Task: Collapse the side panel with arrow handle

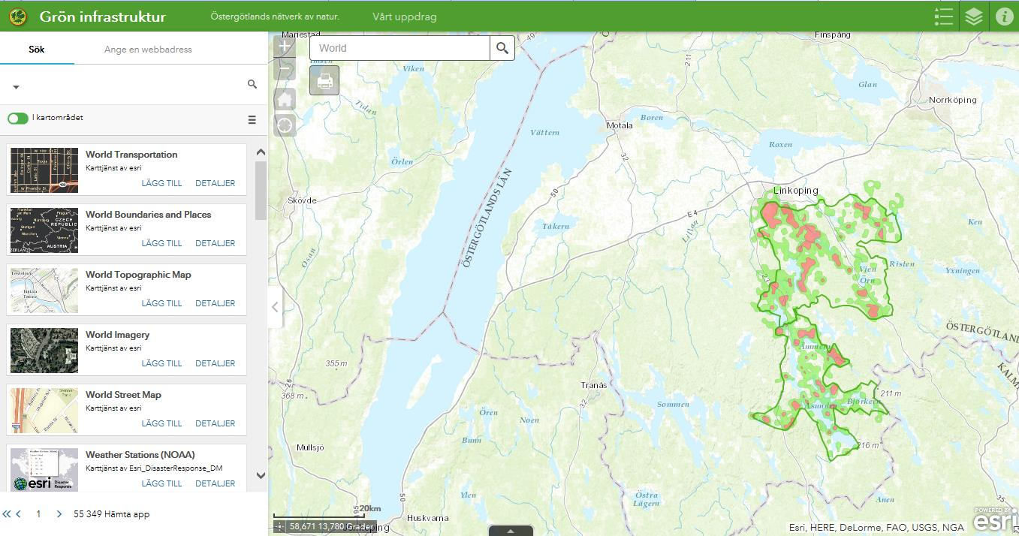Action: tap(275, 307)
